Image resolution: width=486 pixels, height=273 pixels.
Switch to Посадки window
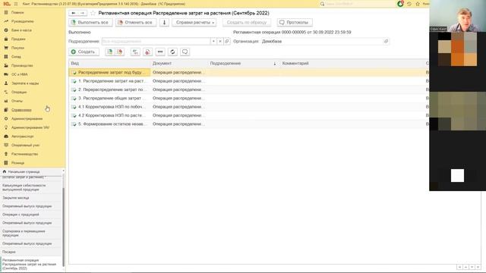click(x=31, y=252)
